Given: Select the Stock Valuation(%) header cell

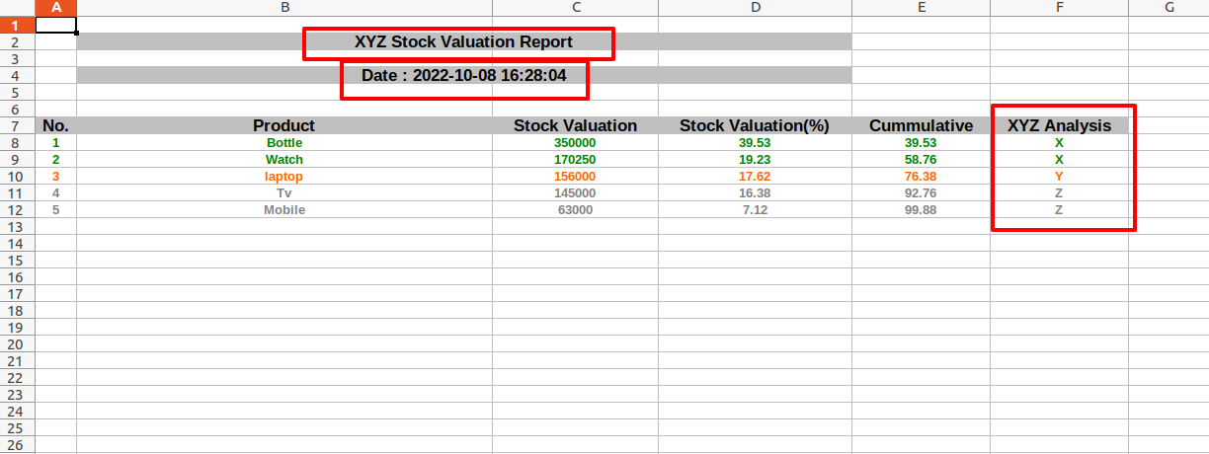Looking at the screenshot, I should coord(755,125).
